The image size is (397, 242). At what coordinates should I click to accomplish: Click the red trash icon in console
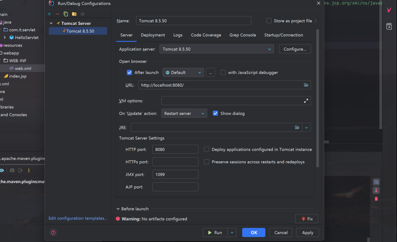tap(376, 199)
